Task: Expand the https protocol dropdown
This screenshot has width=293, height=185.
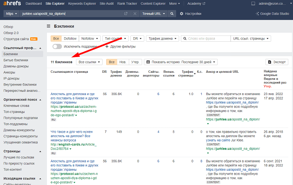Action: [12, 14]
